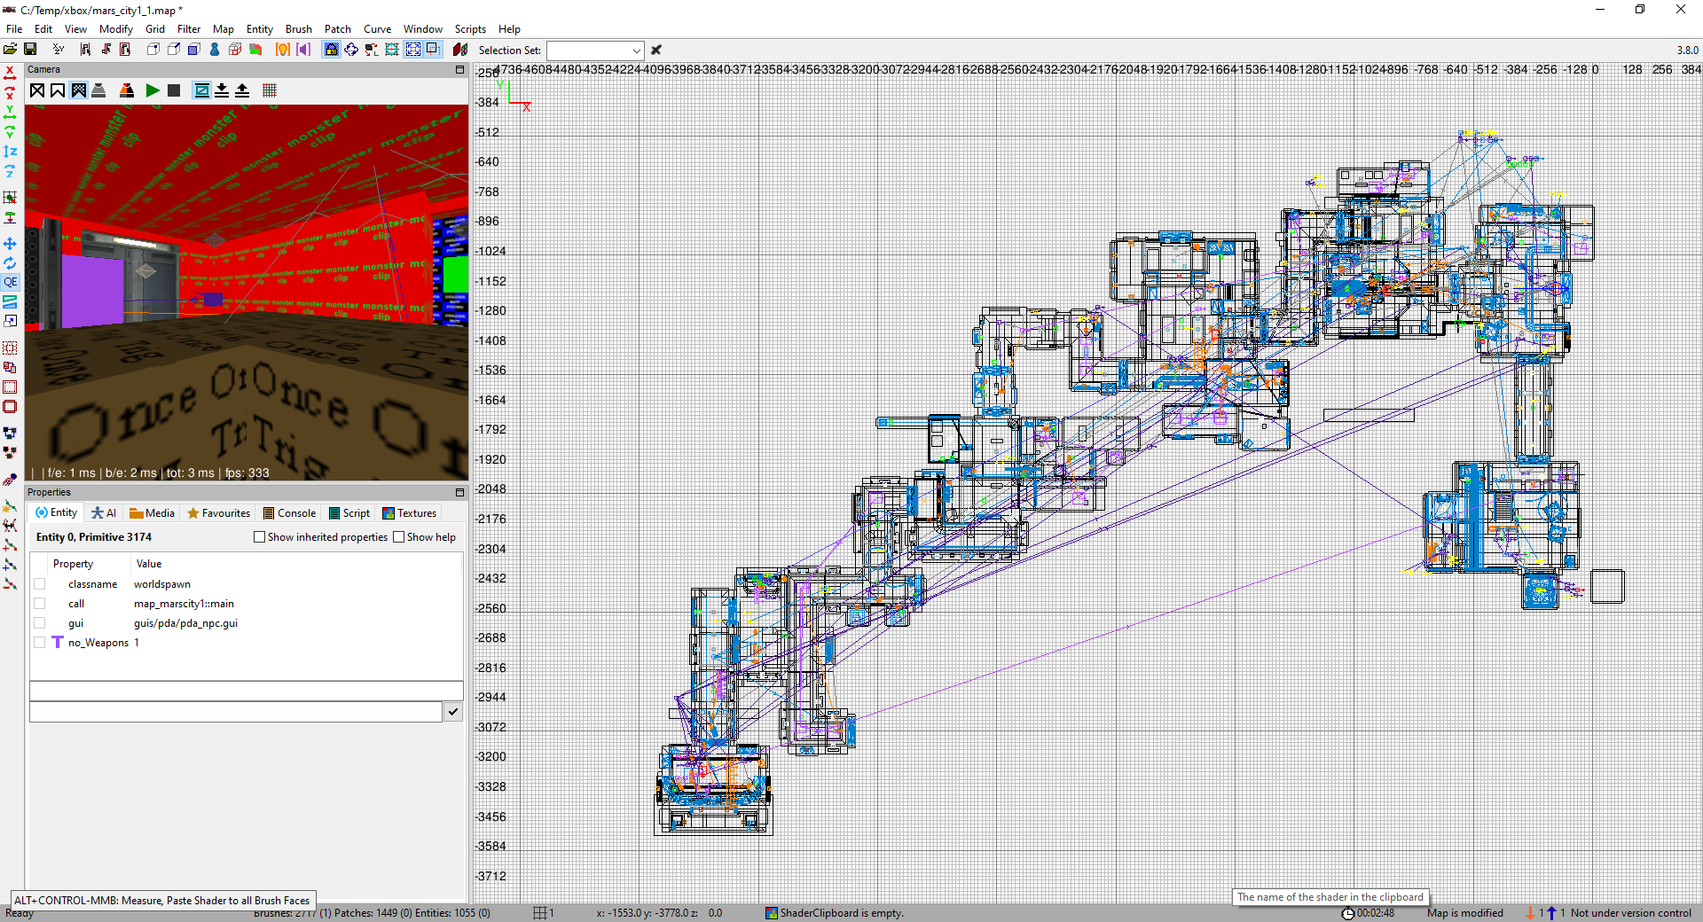The height and width of the screenshot is (922, 1703).
Task: Flip selection along X axis
Action: coord(10,73)
